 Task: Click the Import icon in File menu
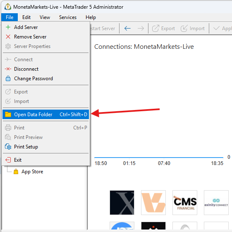pyautogui.click(x=8, y=101)
